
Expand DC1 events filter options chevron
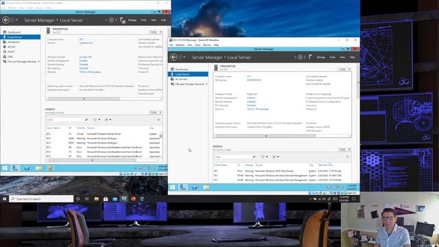coord(158,119)
